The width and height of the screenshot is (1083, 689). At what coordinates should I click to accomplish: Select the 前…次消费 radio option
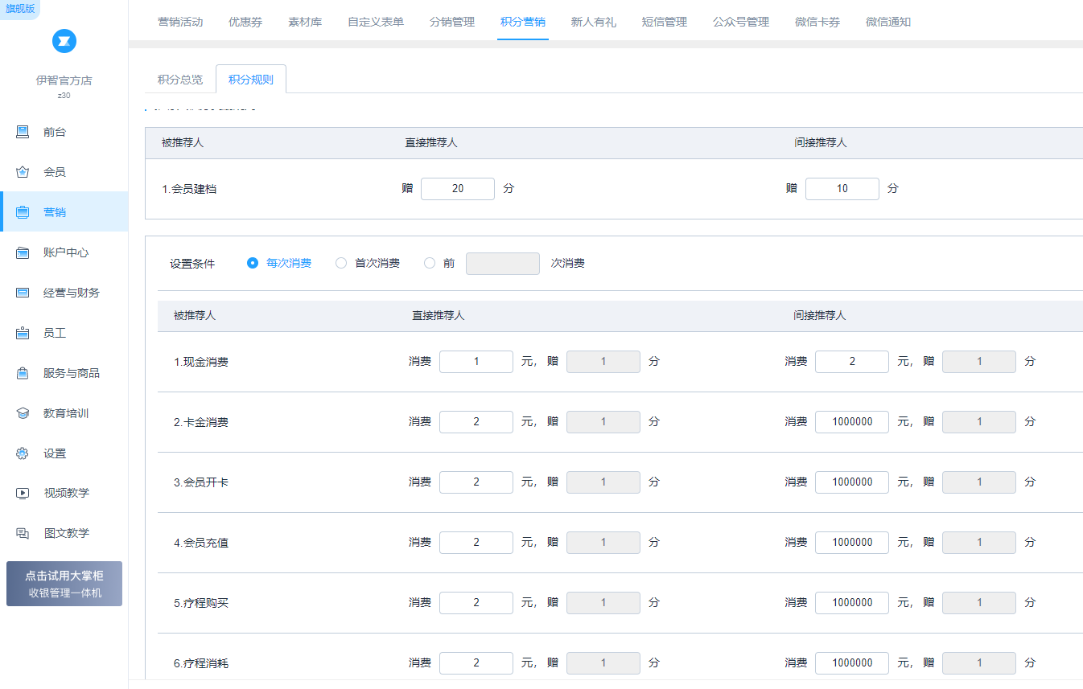(x=430, y=263)
